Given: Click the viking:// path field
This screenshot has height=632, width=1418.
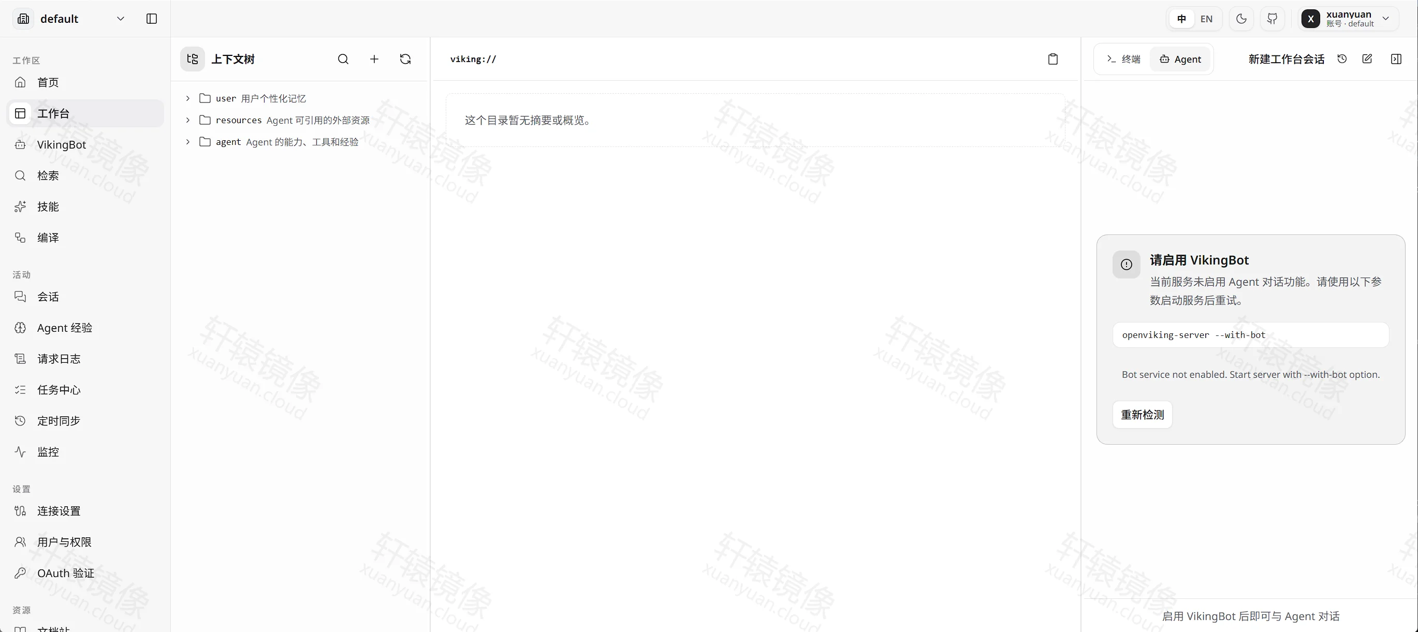Looking at the screenshot, I should pyautogui.click(x=473, y=59).
